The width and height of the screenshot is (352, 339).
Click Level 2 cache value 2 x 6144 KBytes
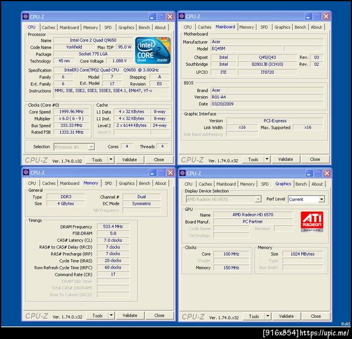(131, 126)
